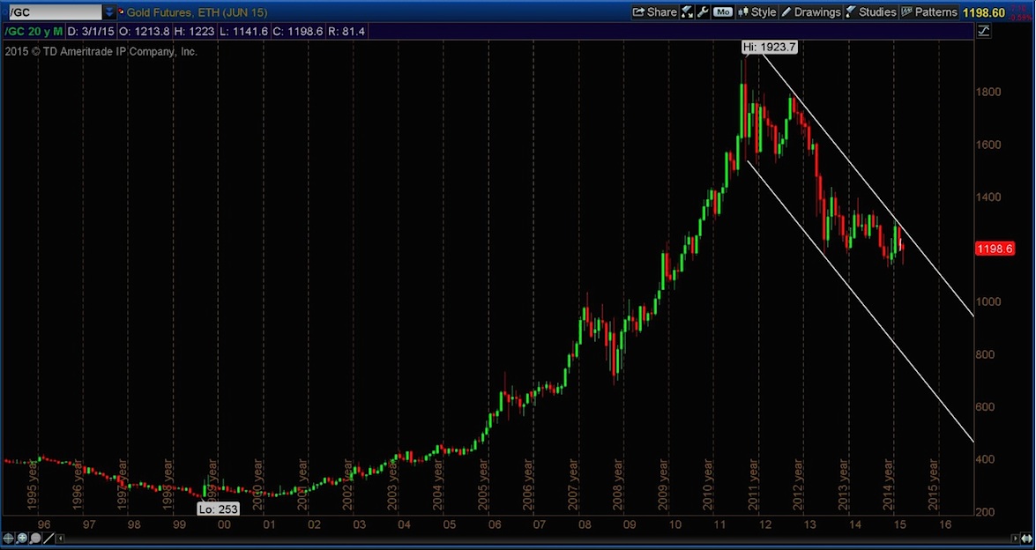This screenshot has width=1036, height=550.
Task: Click the 16 year axis label
Action: tap(945, 525)
